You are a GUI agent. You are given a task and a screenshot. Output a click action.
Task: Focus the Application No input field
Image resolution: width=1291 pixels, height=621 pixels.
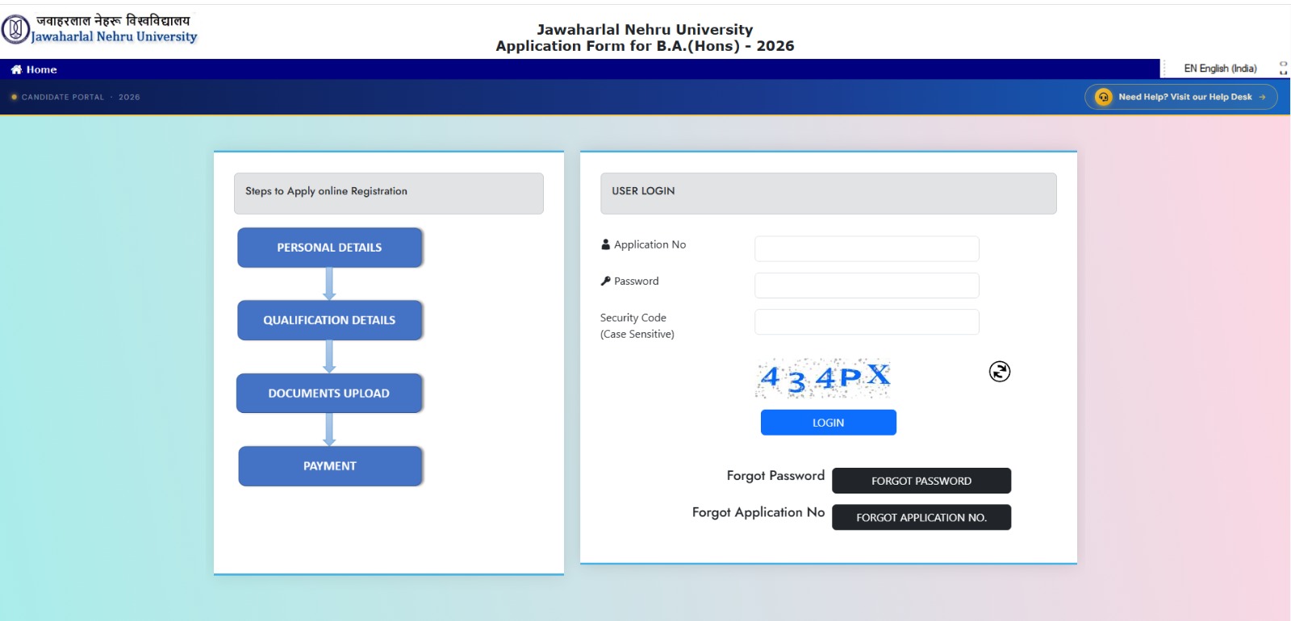867,248
